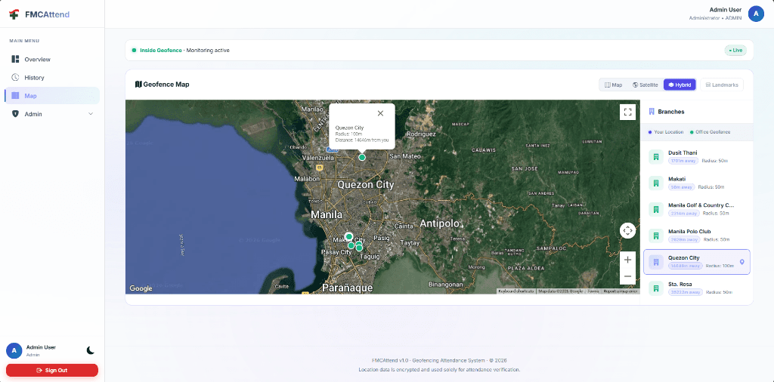The image size is (774, 382).
Task: Click the Dusit Thani building icon
Action: point(656,157)
